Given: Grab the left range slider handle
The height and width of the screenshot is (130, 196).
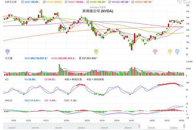Looking at the screenshot, I should pos(139,126).
